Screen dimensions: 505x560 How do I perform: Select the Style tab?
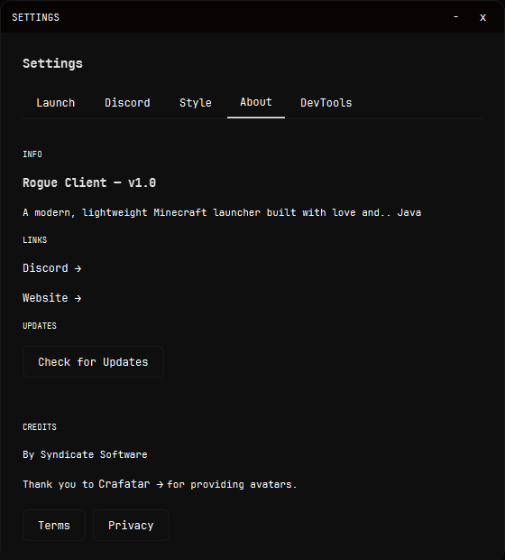click(x=196, y=103)
